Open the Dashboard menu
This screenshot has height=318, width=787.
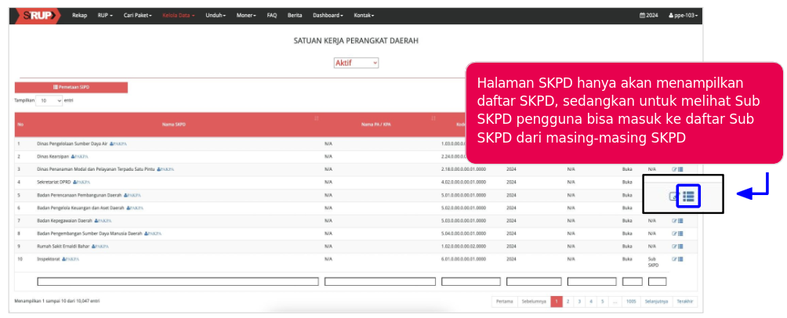tap(328, 15)
